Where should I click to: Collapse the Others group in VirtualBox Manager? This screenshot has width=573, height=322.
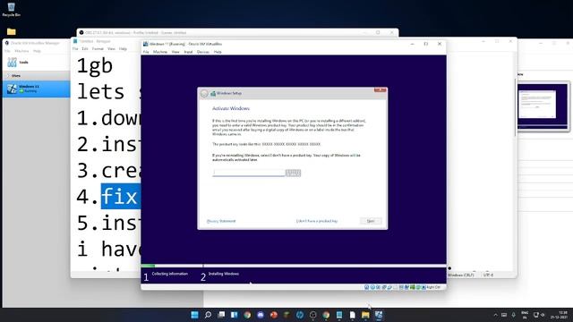coord(8,75)
